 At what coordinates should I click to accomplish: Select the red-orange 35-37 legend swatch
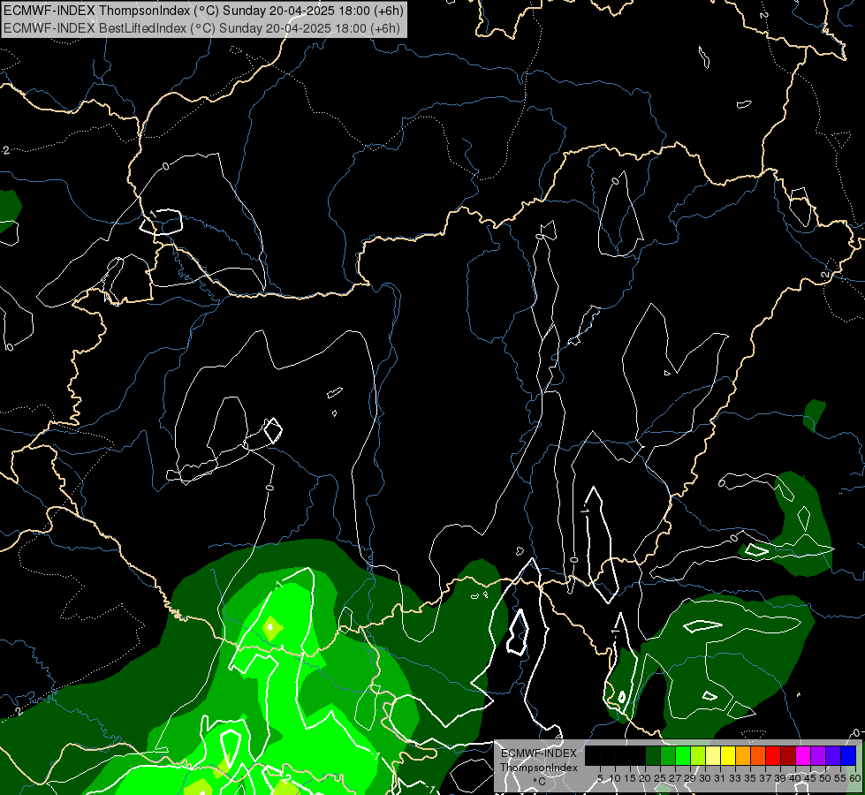(x=758, y=755)
